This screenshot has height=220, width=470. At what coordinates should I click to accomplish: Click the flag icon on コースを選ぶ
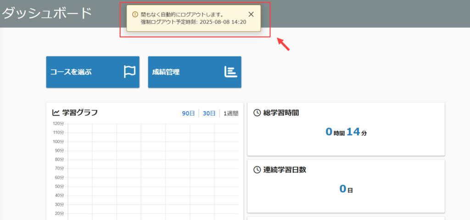coord(130,72)
